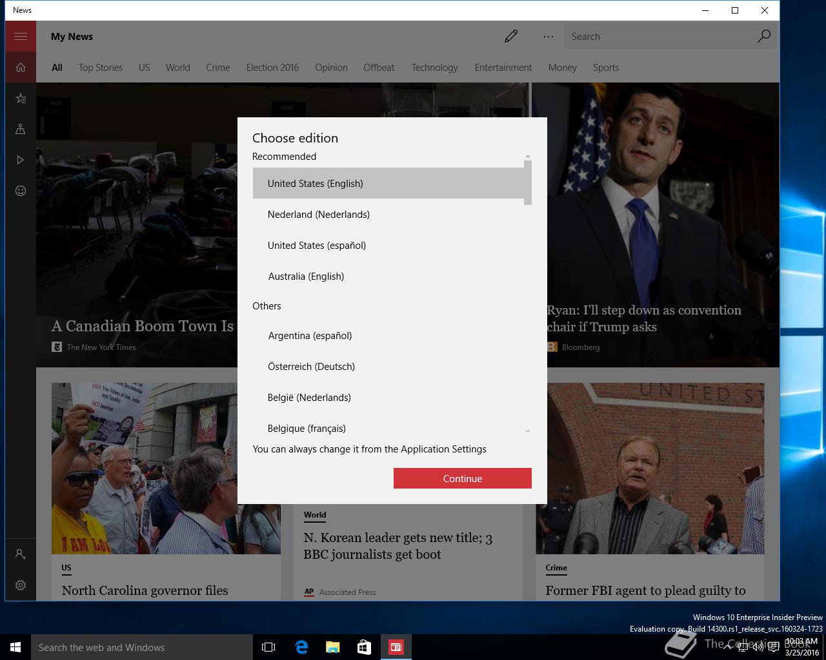
Task: Switch to the Technology tab
Action: click(434, 68)
